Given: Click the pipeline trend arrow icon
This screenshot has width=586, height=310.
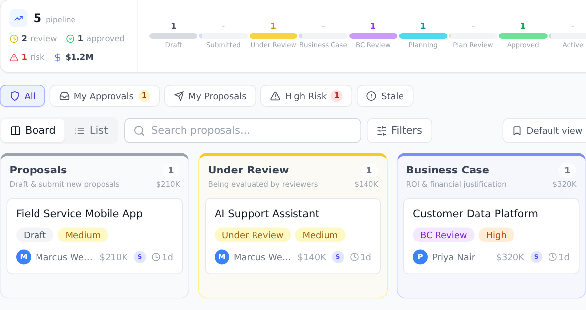Looking at the screenshot, I should [18, 18].
